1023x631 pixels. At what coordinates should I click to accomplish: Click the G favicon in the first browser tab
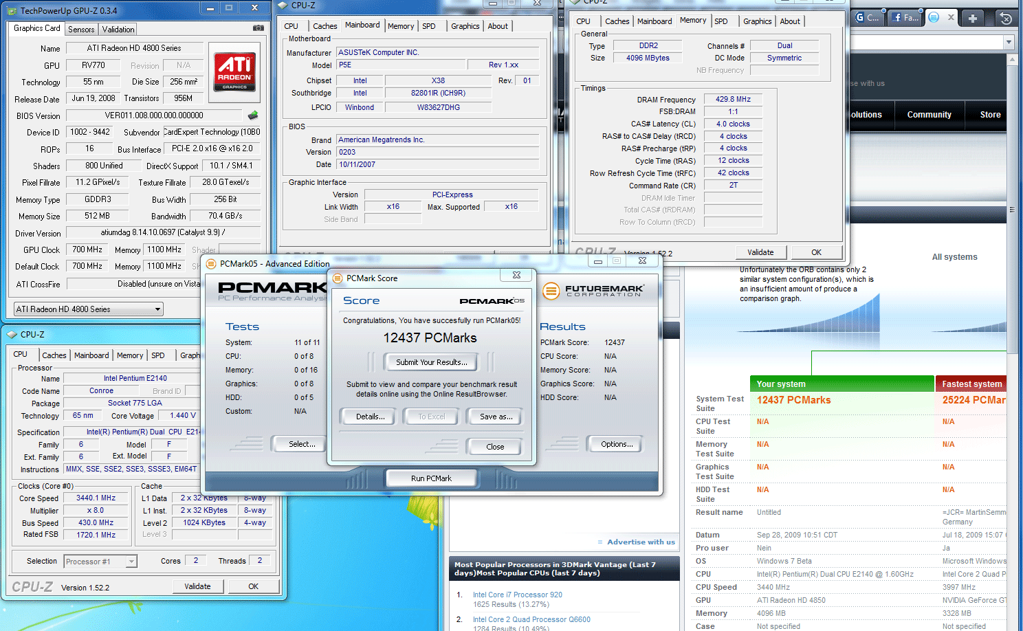point(860,18)
